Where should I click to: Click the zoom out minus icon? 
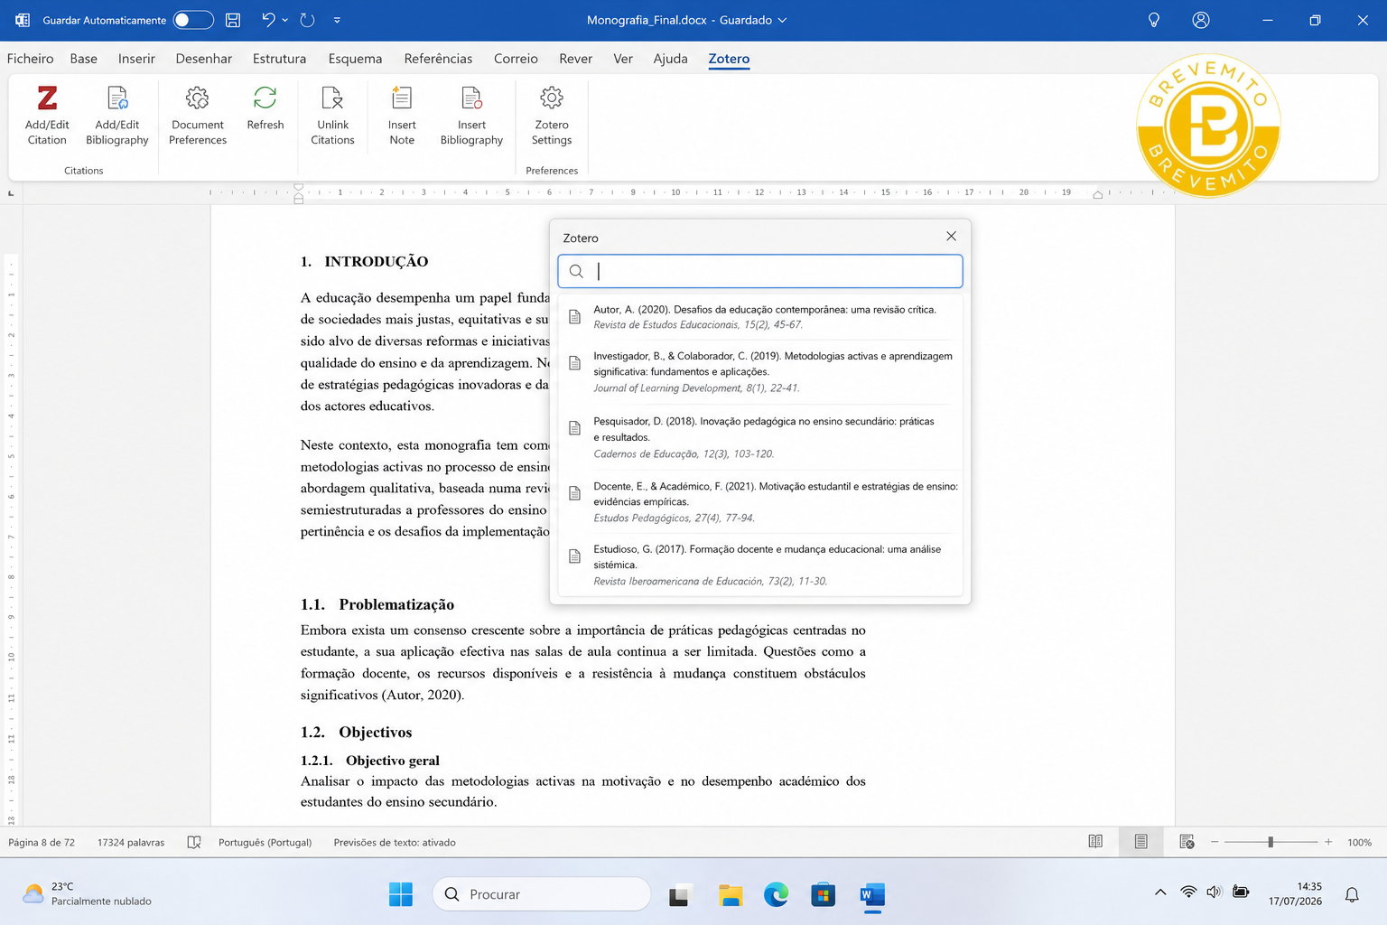pos(1215,842)
